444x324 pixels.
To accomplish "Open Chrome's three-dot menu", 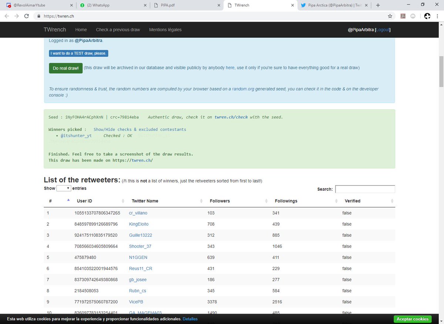I will 438,16.
